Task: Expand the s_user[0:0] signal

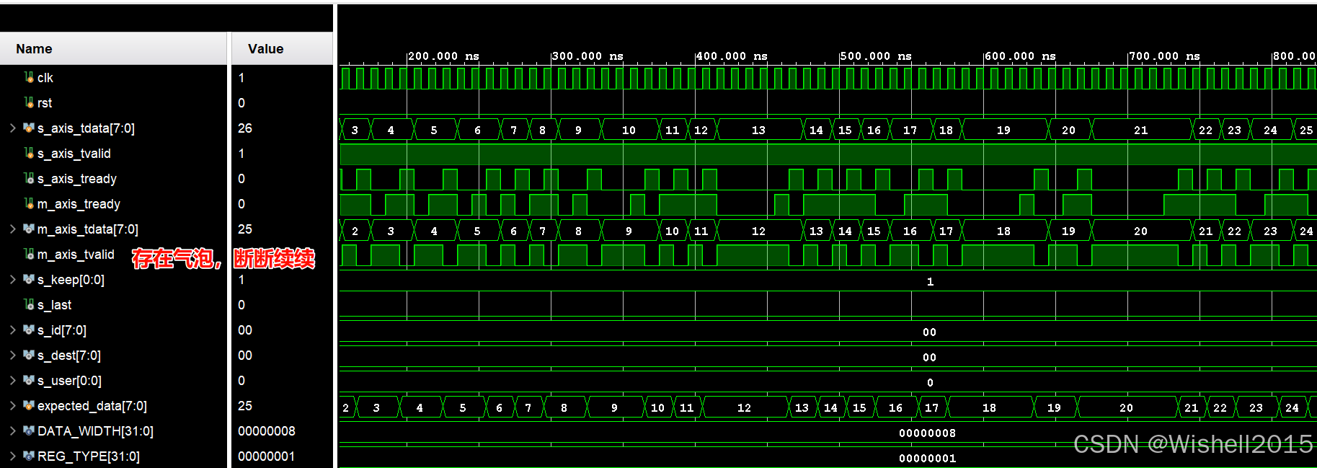Action: (x=12, y=381)
